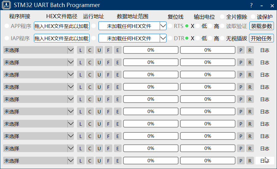277x169 pixels.
Task: Open the ninth row's 未选择 port dropdown
Action: tap(38, 148)
